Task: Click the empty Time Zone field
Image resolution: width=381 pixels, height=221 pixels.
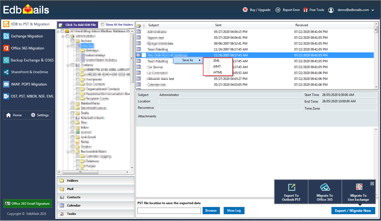Action: [349, 108]
